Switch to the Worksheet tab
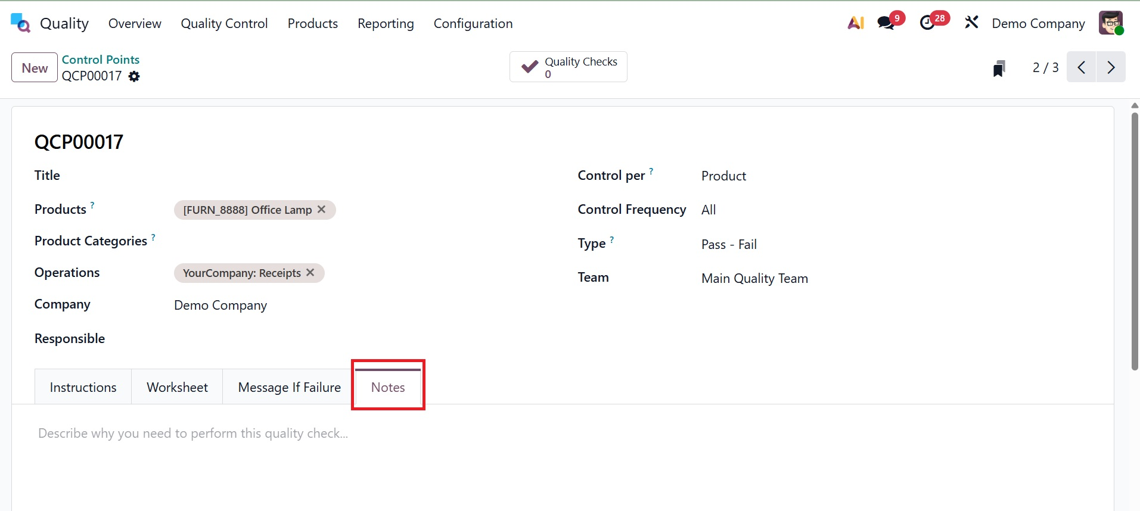The height and width of the screenshot is (511, 1140). 177,387
